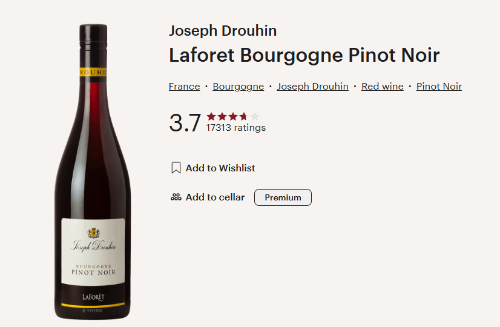Image resolution: width=500 pixels, height=327 pixels.
Task: Click the partially filled fourth star
Action: 244,116
